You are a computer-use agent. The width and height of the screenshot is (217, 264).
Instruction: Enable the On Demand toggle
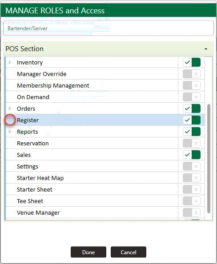(192, 97)
